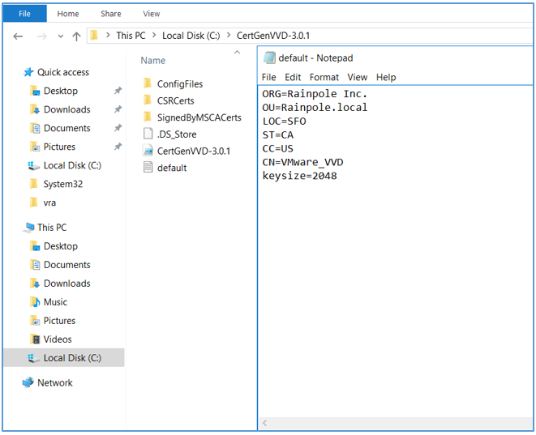Click the folder icon in the address bar
536x435 pixels.
click(x=94, y=35)
